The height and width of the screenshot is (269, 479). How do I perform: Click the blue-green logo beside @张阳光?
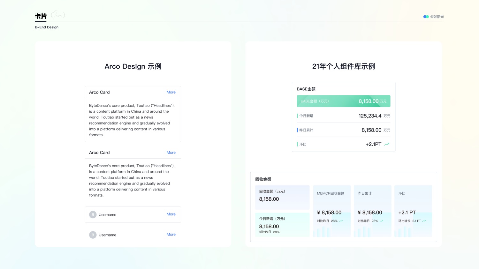[x=426, y=17]
